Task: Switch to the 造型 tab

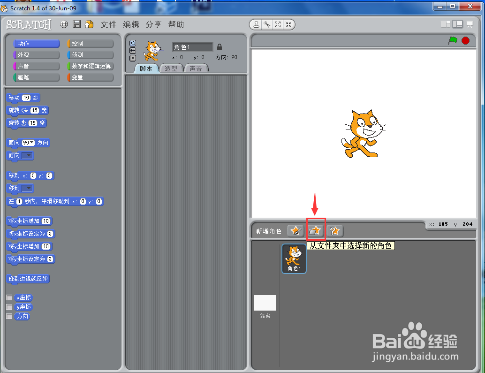Action: [x=171, y=69]
